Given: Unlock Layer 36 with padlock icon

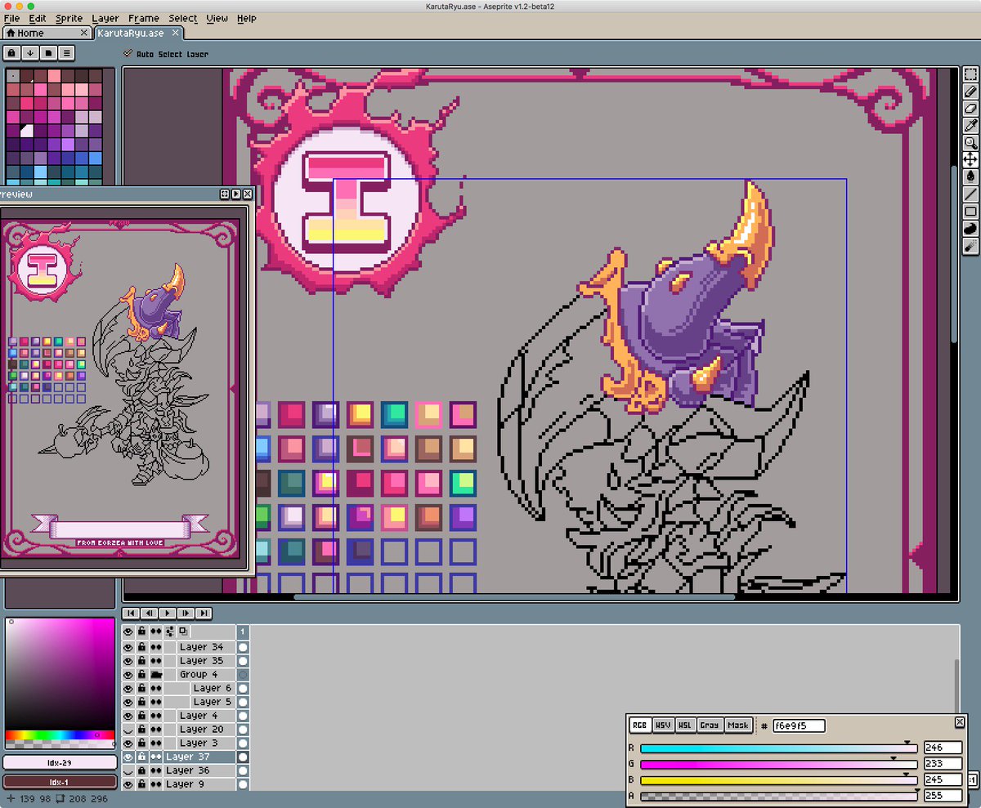Looking at the screenshot, I should 141,770.
